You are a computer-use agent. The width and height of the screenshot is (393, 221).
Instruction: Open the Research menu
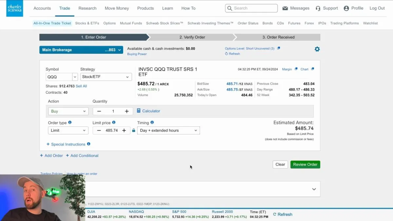[87, 8]
